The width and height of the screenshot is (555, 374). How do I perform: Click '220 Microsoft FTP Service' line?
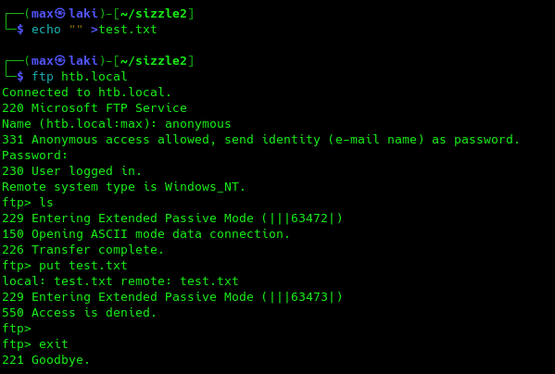[x=95, y=108]
